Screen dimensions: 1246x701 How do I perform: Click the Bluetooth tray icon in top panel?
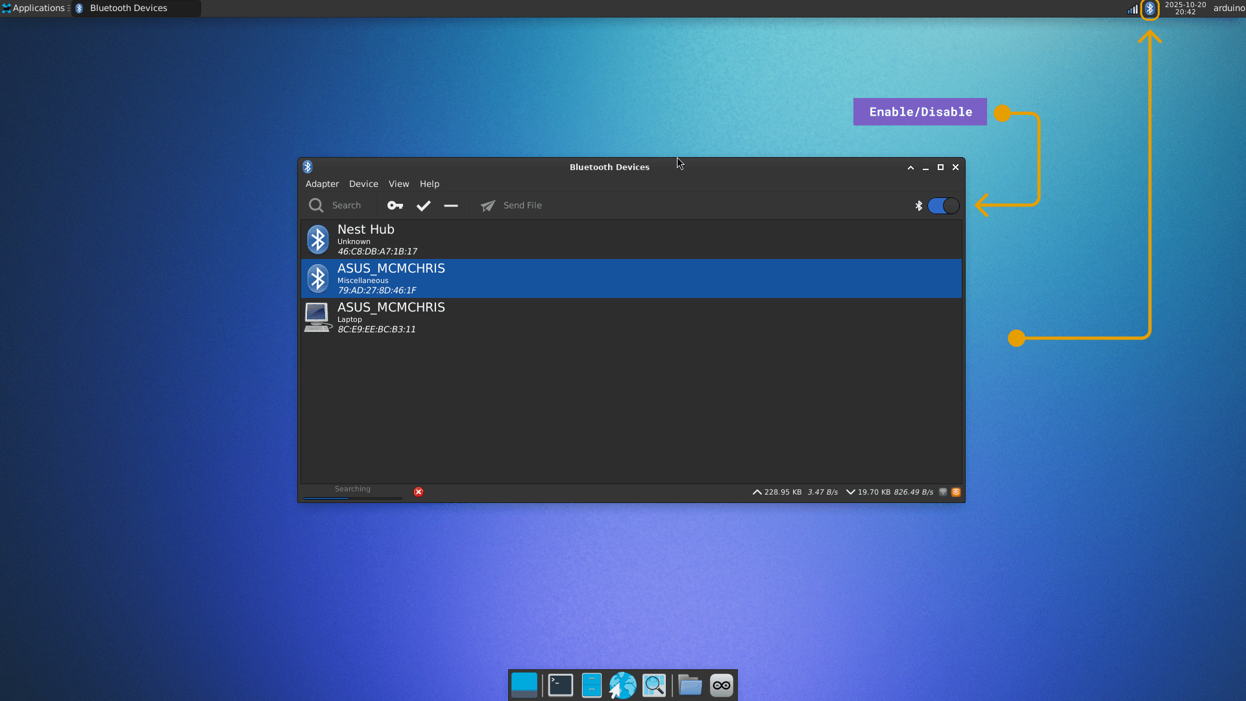coord(1150,9)
